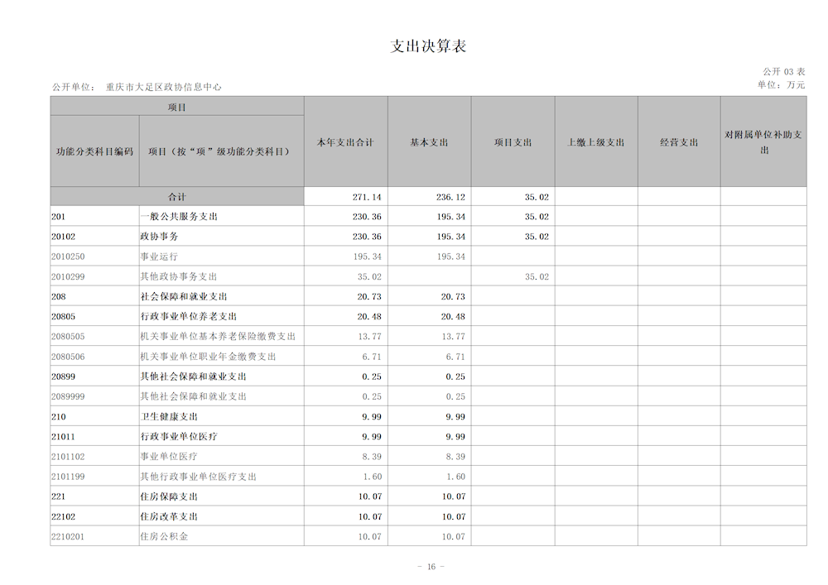Click 重庆市大足区政协信息中心 unit name
This screenshot has height=585, width=828.
coord(164,87)
